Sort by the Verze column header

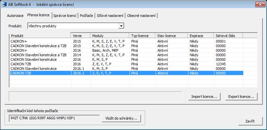(x=80, y=36)
